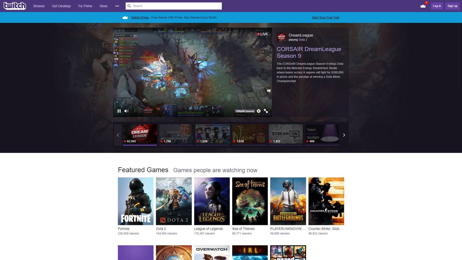Open Try Prime in the navigation
The image size is (462, 260).
point(85,6)
